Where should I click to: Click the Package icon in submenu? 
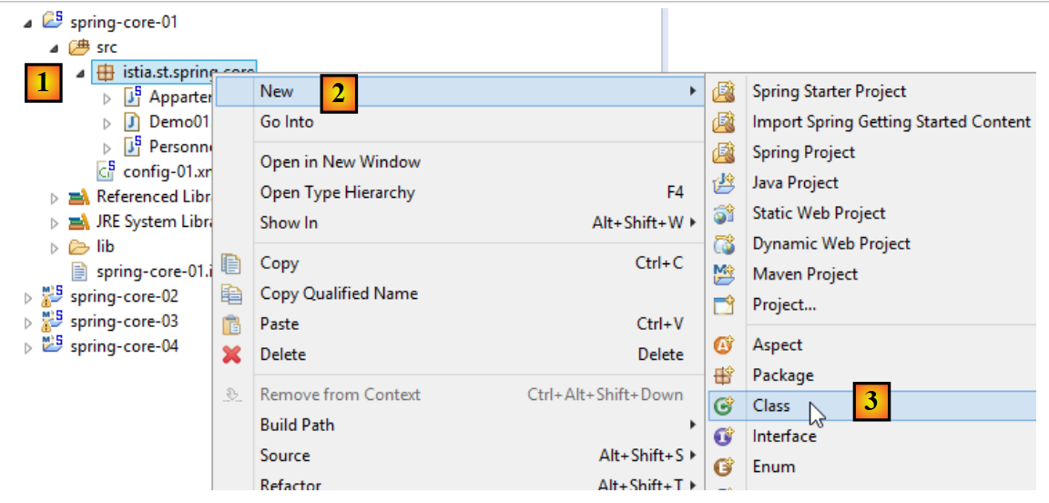click(x=724, y=375)
